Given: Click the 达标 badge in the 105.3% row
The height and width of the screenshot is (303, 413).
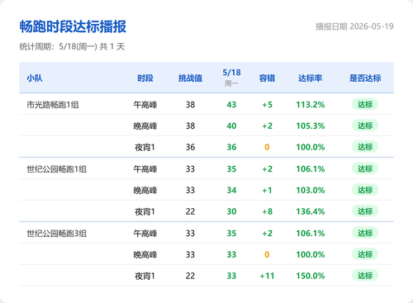Looking at the screenshot, I should [x=365, y=125].
